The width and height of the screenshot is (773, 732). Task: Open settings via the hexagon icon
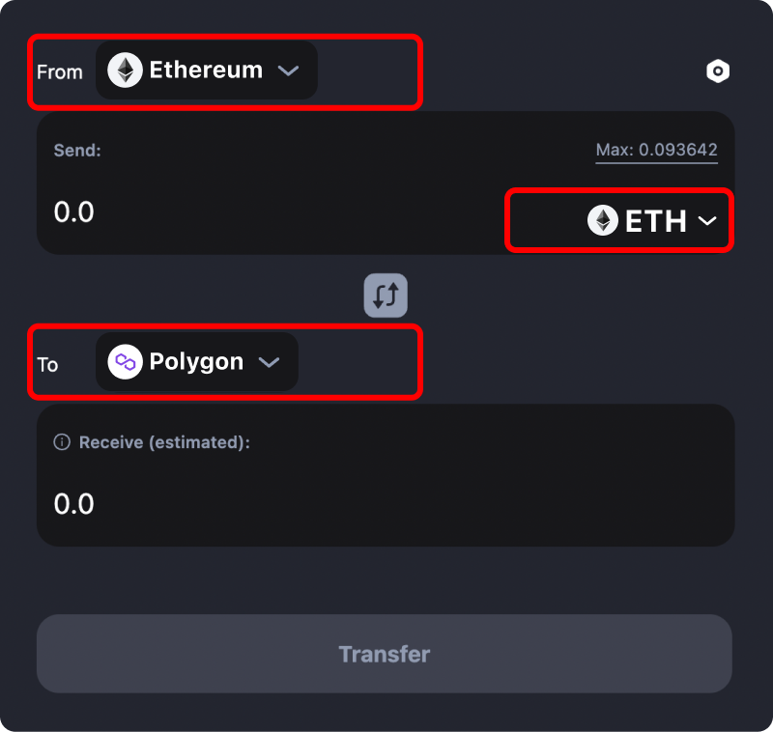click(717, 71)
